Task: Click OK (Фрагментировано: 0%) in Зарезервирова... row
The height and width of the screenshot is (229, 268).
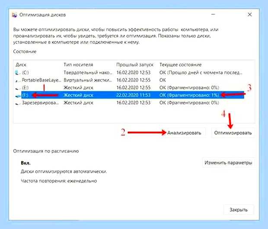Action: (x=189, y=103)
